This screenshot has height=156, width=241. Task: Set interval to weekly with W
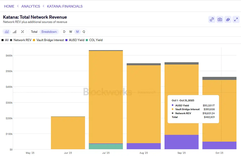click(71, 32)
